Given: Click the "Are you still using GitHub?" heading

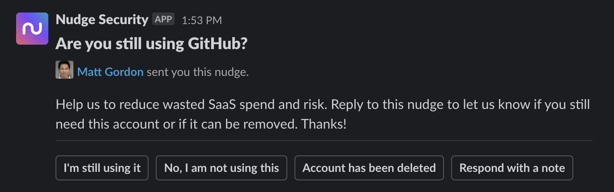Looking at the screenshot, I should click(151, 44).
